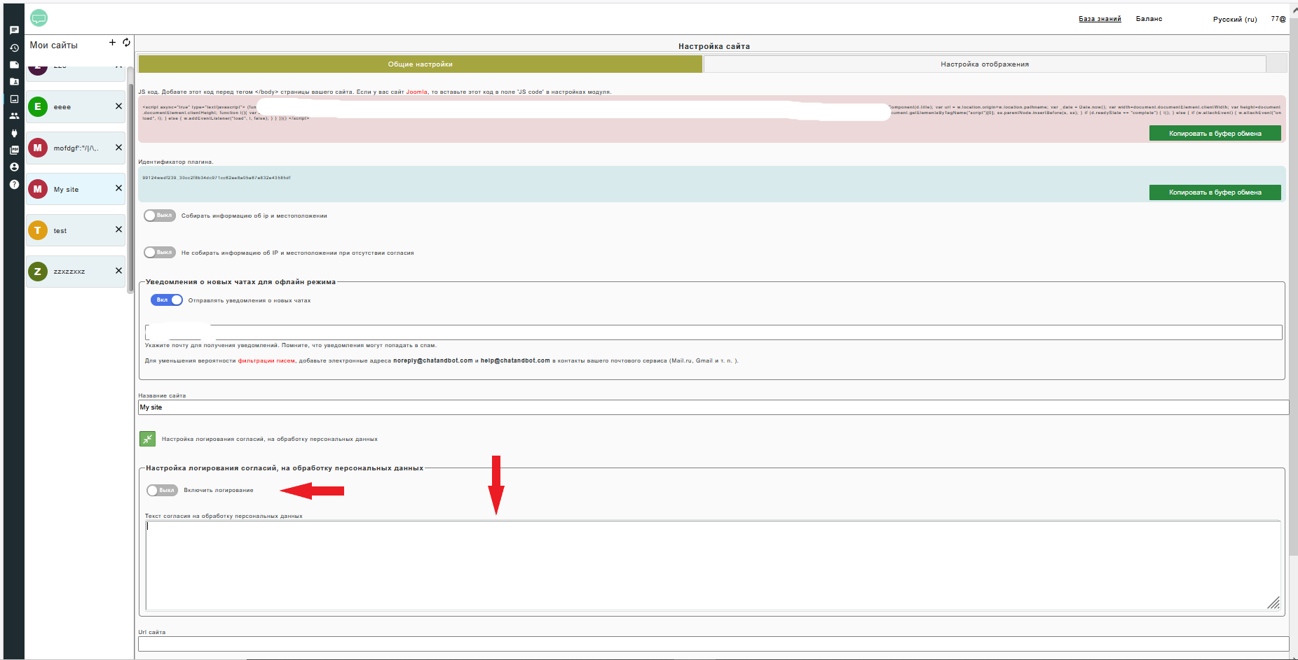The height and width of the screenshot is (660, 1298).
Task: Open the База знаний link
Action: pyautogui.click(x=1099, y=19)
